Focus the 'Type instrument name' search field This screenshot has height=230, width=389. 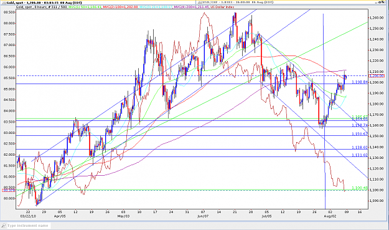(29, 226)
